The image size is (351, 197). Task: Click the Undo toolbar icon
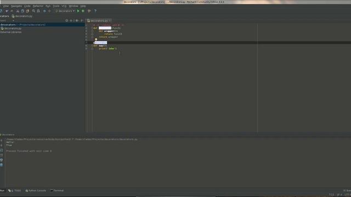[x=7, y=11]
